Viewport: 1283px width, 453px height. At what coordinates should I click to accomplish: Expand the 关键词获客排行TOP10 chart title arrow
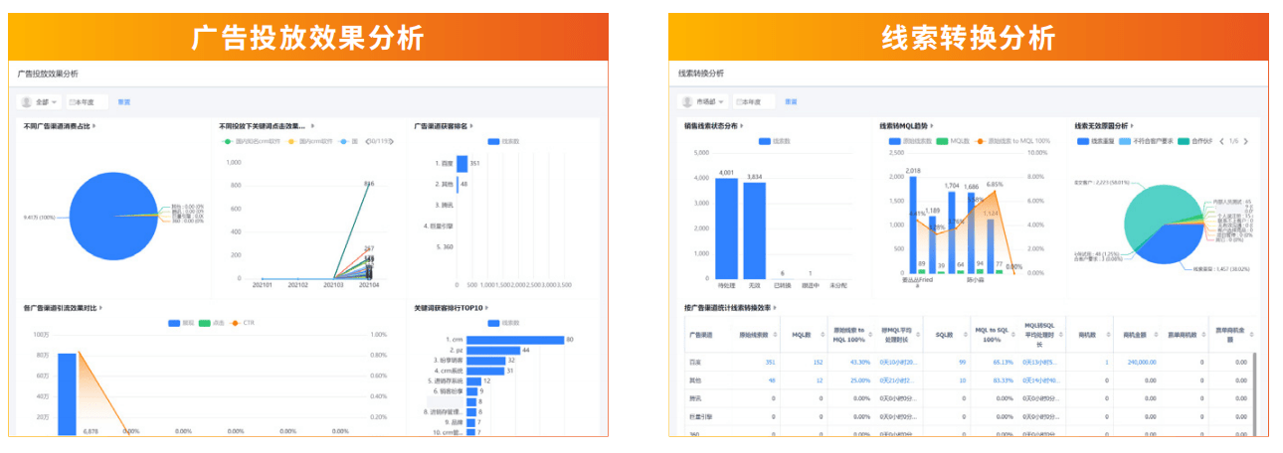(x=485, y=308)
